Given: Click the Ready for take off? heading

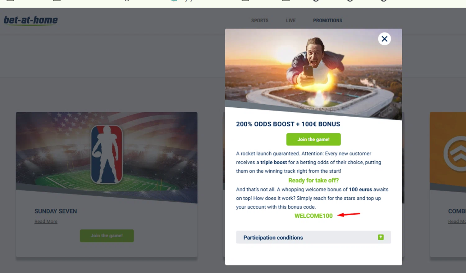Looking at the screenshot, I should pos(313,180).
